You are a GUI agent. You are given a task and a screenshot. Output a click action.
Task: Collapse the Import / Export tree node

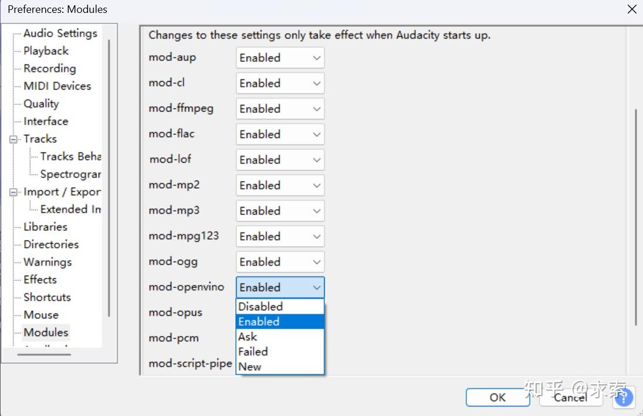click(14, 192)
